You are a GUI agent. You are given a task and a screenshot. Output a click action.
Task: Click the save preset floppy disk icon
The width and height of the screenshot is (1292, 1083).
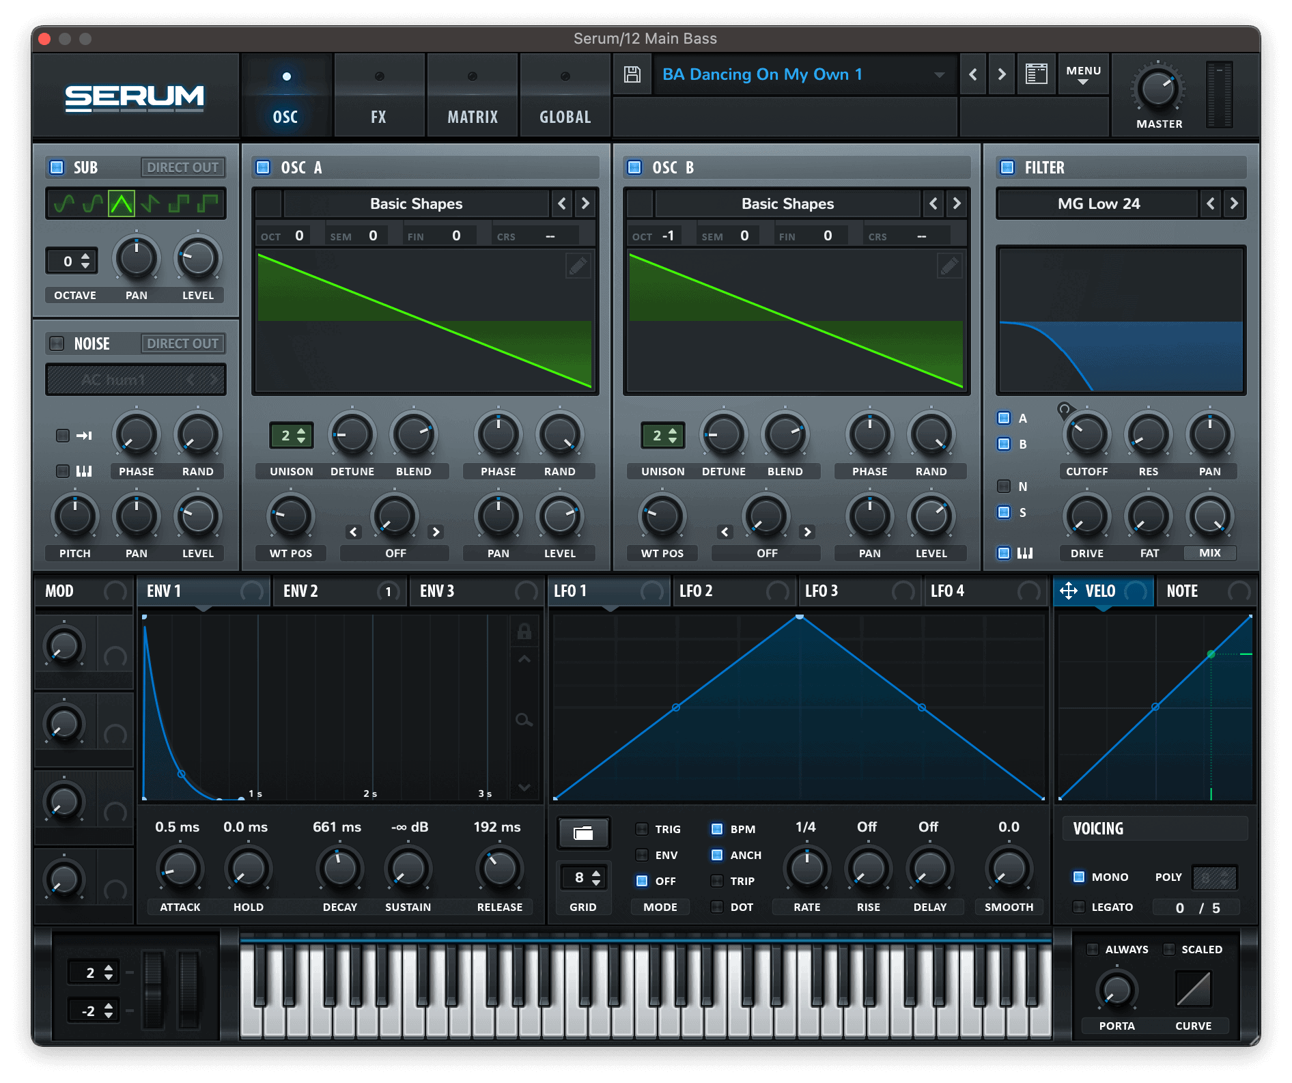point(632,74)
